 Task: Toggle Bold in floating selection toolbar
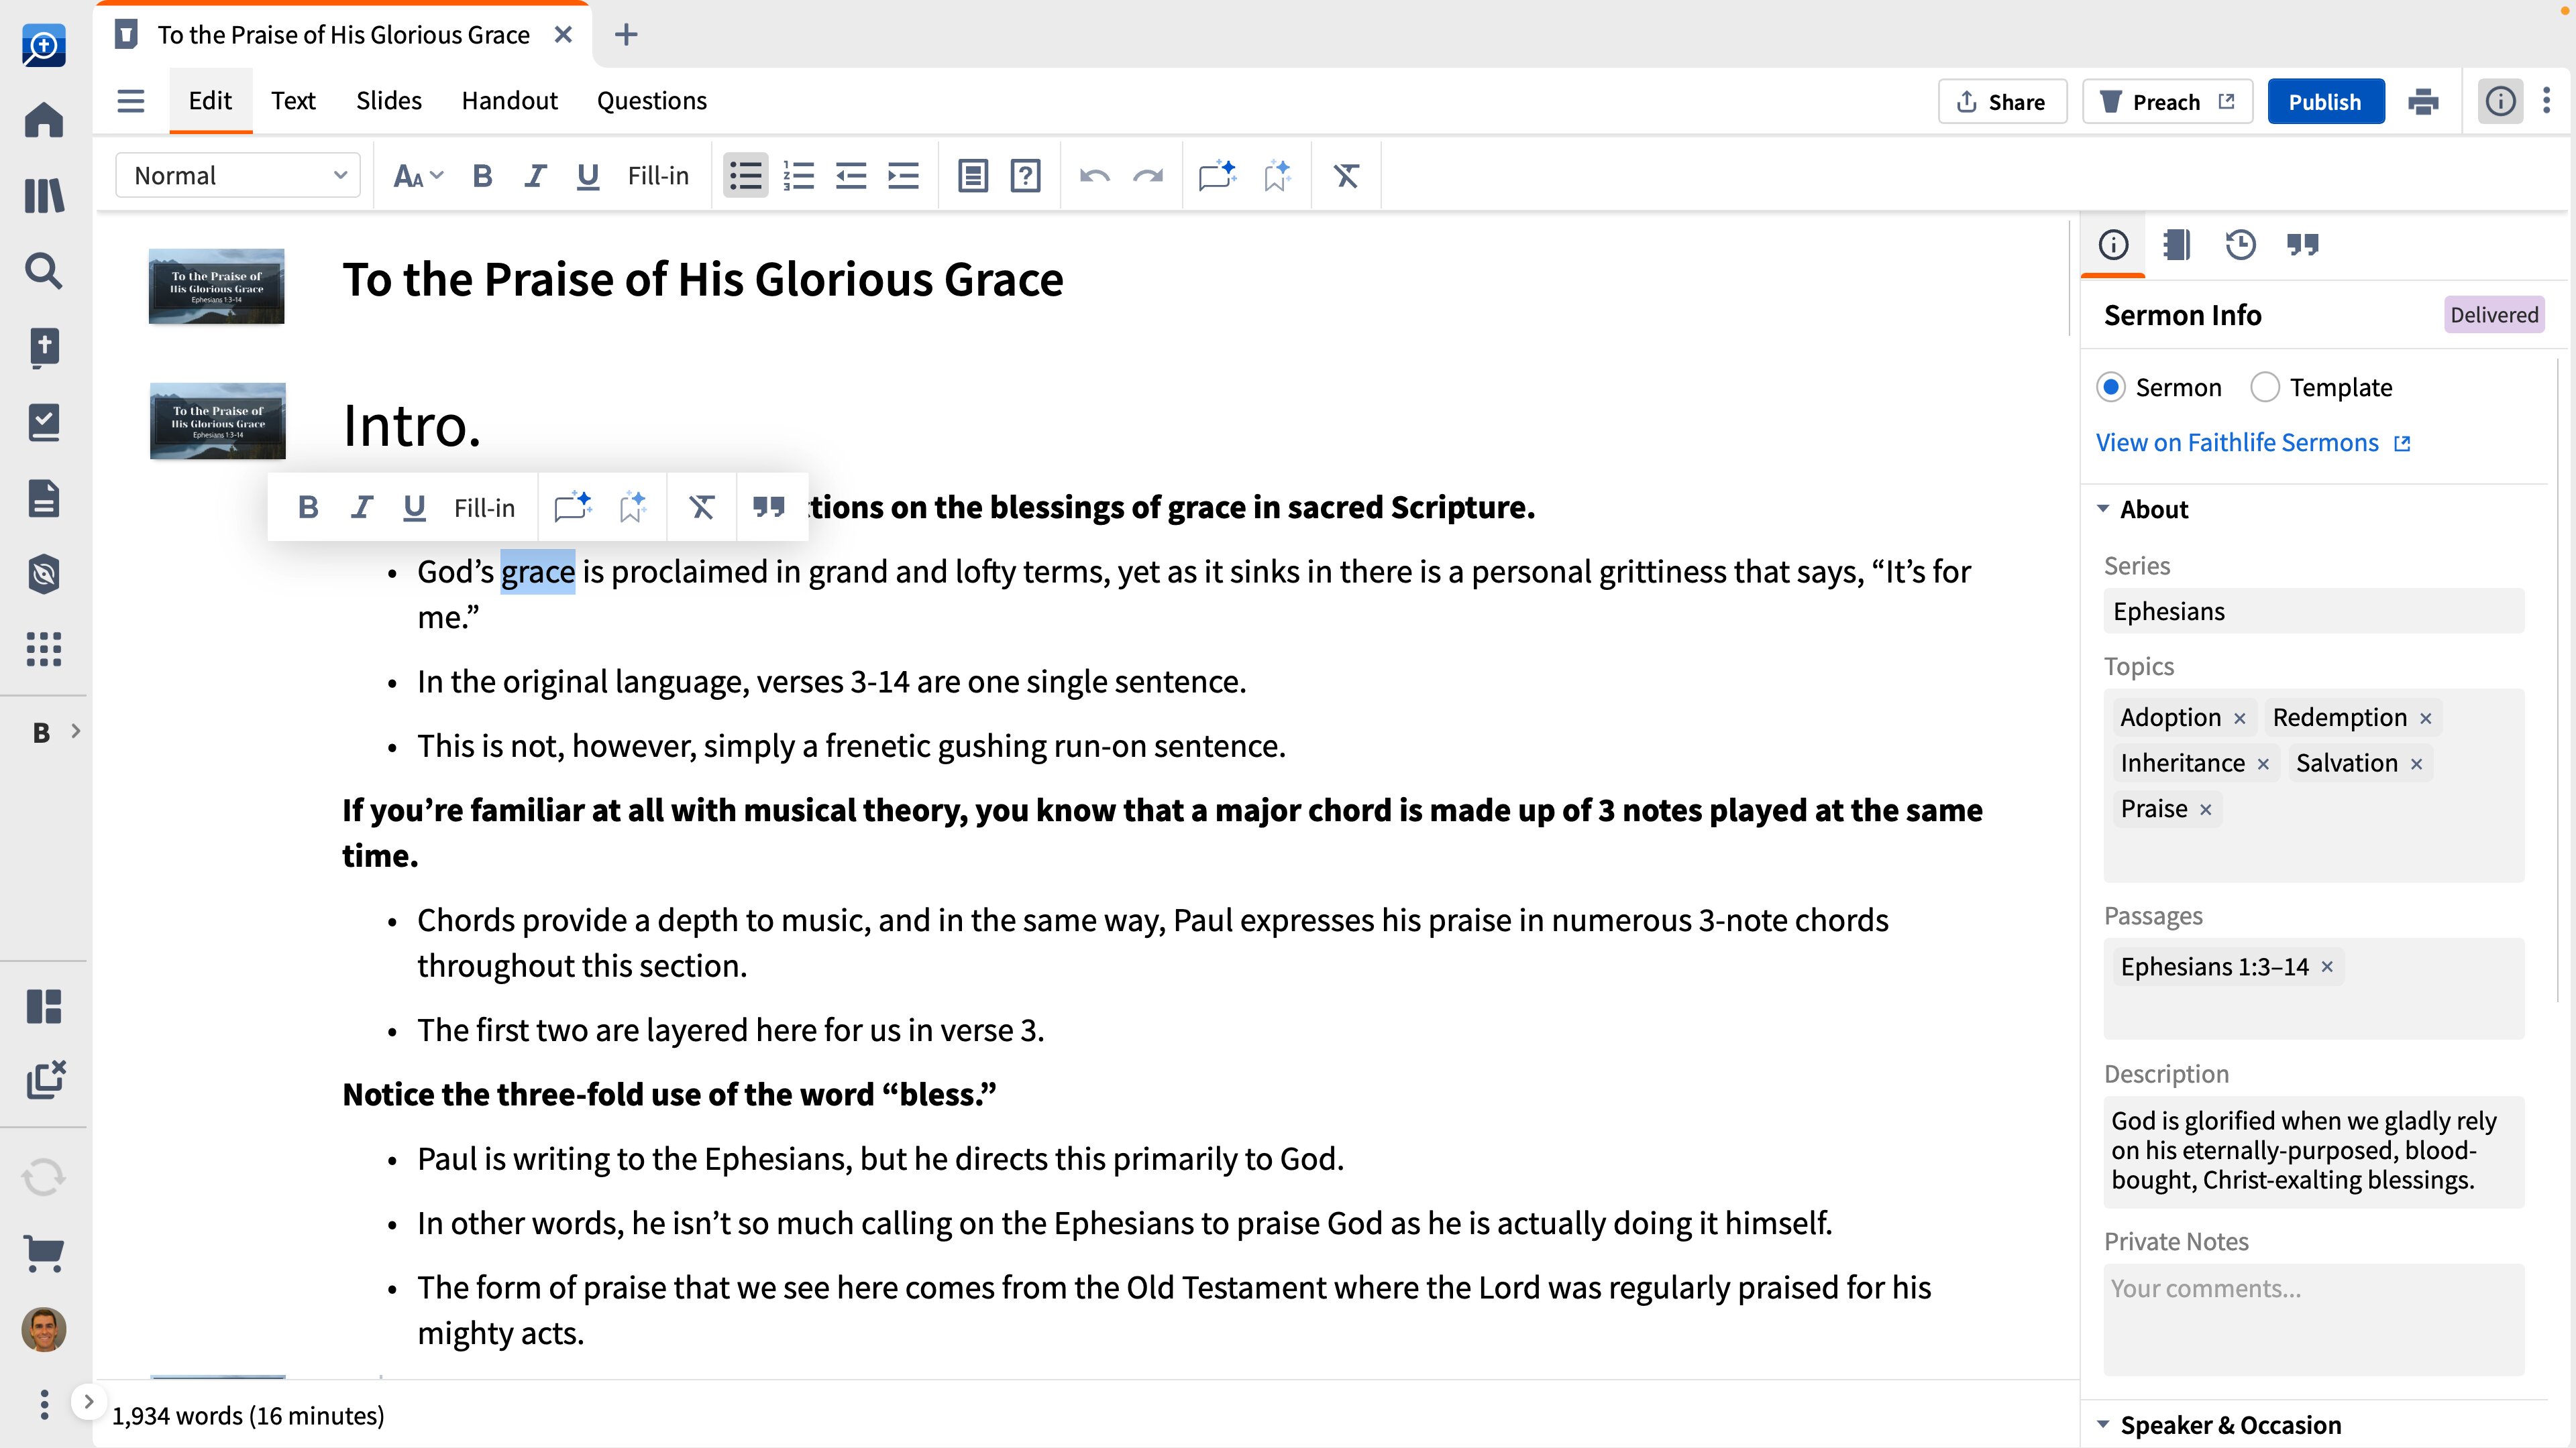[x=308, y=507]
